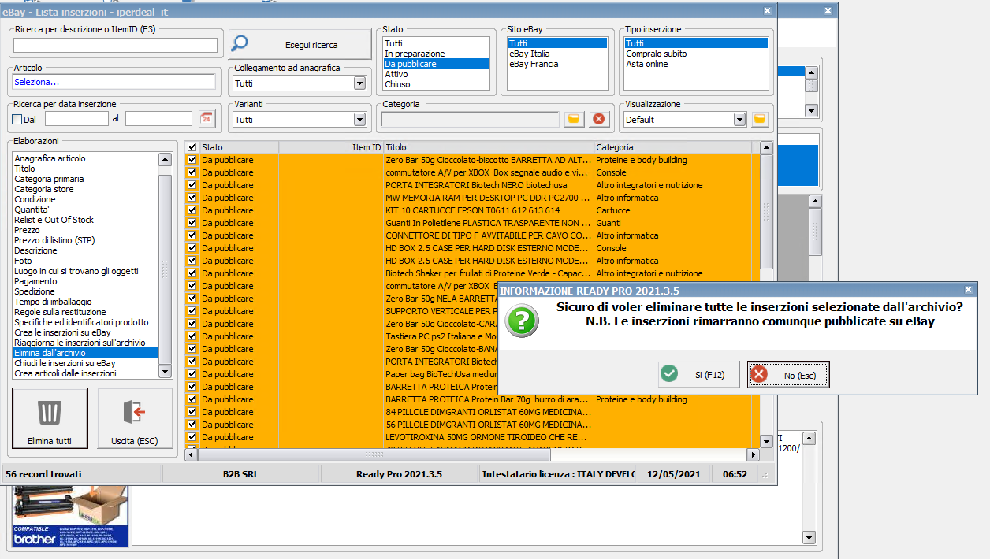Image resolution: width=990 pixels, height=560 pixels.
Task: Click the table's vertical scrollbar up arrow
Action: point(765,147)
